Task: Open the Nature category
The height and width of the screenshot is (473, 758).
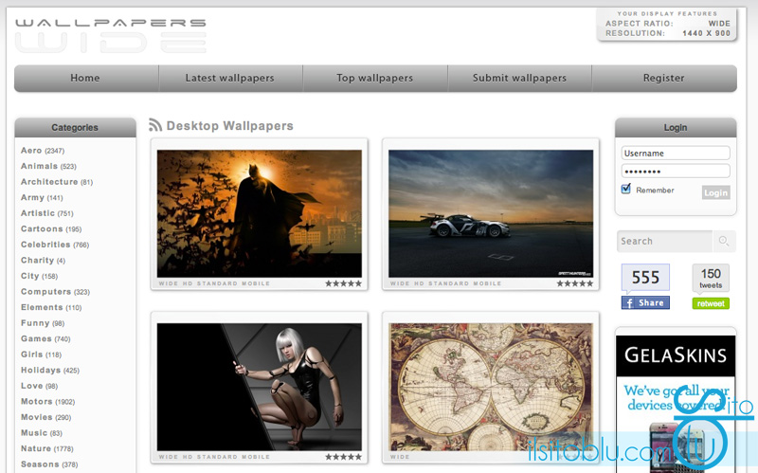Action: 46,448
